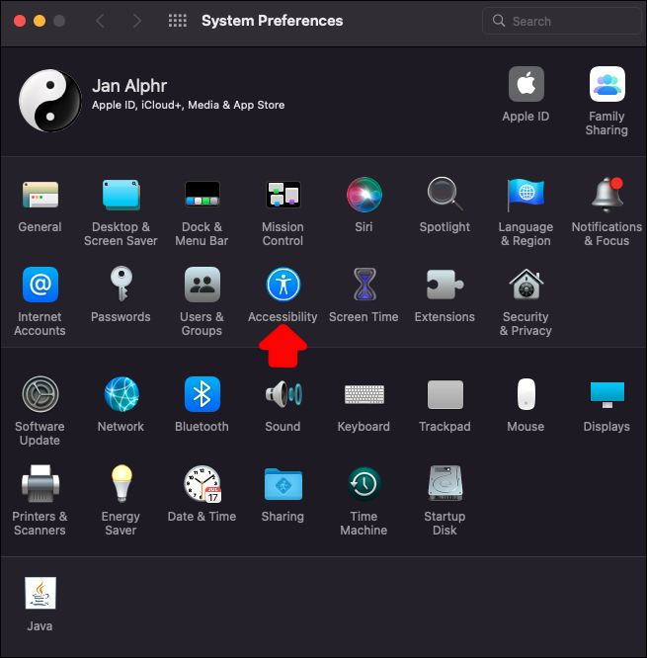This screenshot has width=647, height=658.
Task: Open Trackpad settings
Action: click(x=445, y=394)
